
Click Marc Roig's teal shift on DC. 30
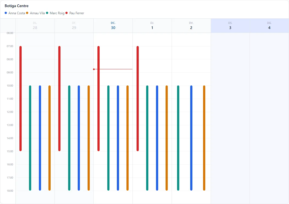point(108,138)
